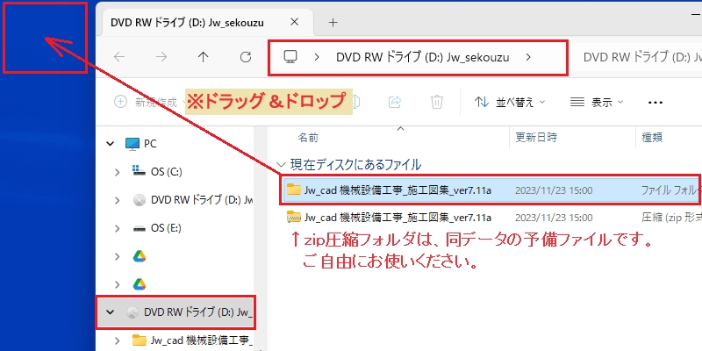
Task: Select upper DVD RW ドライブ (D:) under PC
Action: (193, 200)
